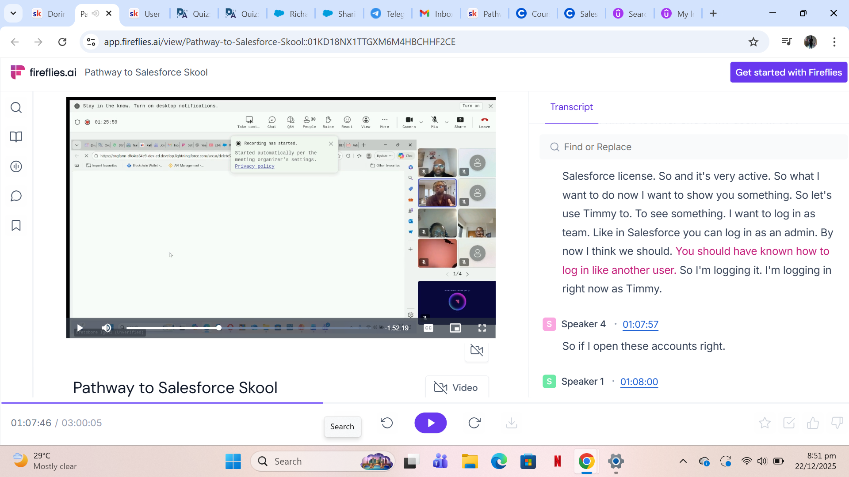849x477 pixels.
Task: Open the comments bubble sidebar icon
Action: pyautogui.click(x=16, y=196)
